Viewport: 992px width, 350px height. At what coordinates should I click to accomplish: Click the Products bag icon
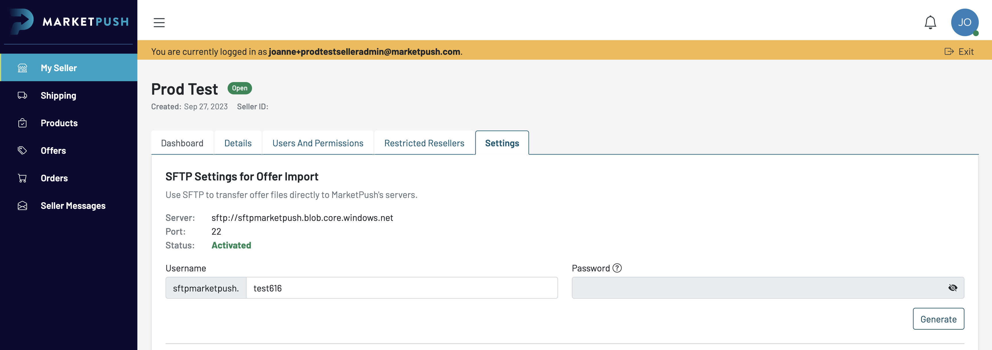coord(22,123)
